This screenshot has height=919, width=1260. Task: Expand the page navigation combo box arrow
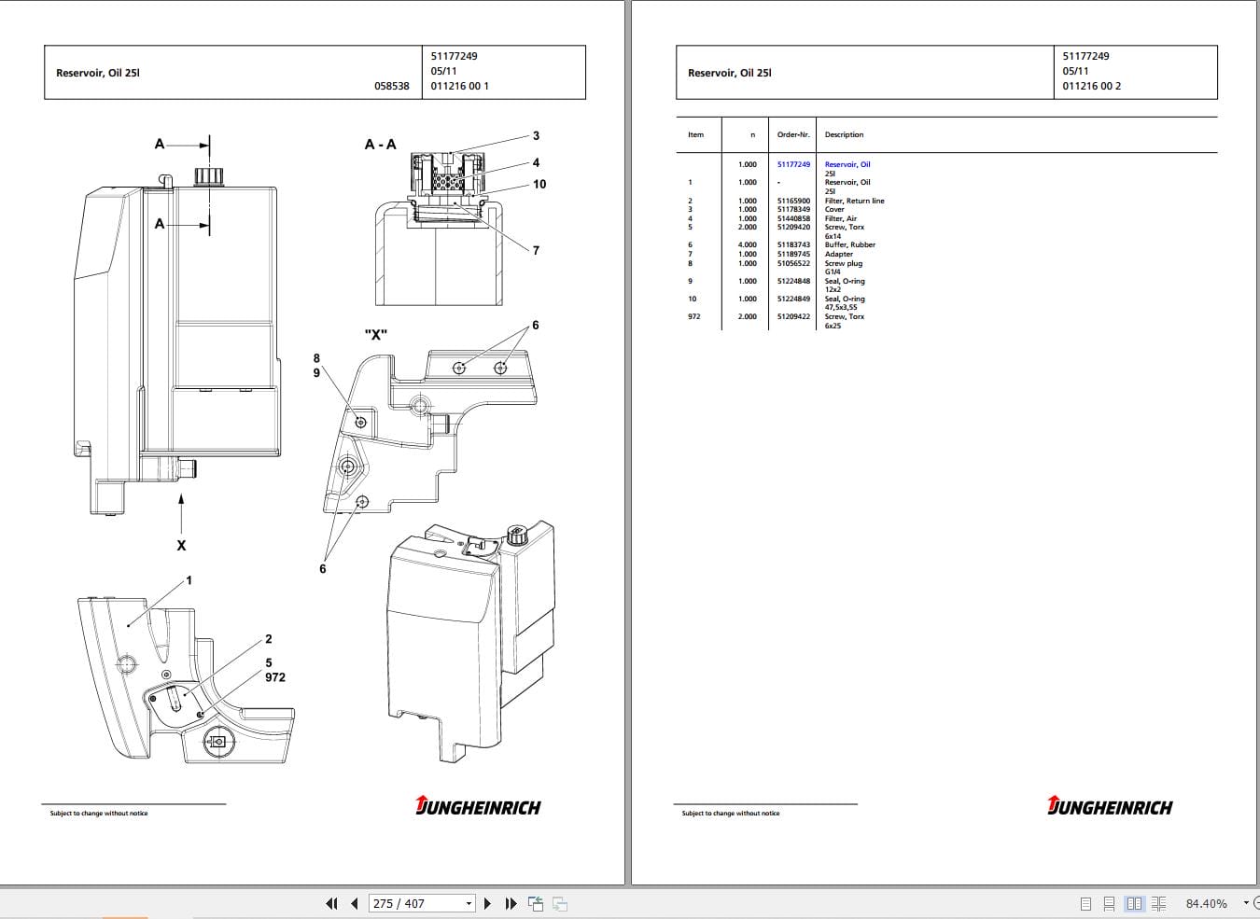point(469,903)
